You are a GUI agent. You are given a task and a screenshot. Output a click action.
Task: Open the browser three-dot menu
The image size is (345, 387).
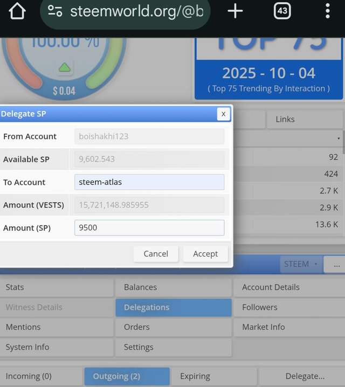pos(327,11)
